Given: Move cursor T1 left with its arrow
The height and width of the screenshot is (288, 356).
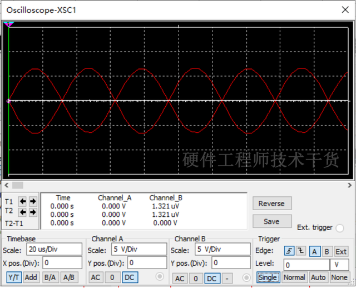Looking at the screenshot, I should tap(22, 201).
